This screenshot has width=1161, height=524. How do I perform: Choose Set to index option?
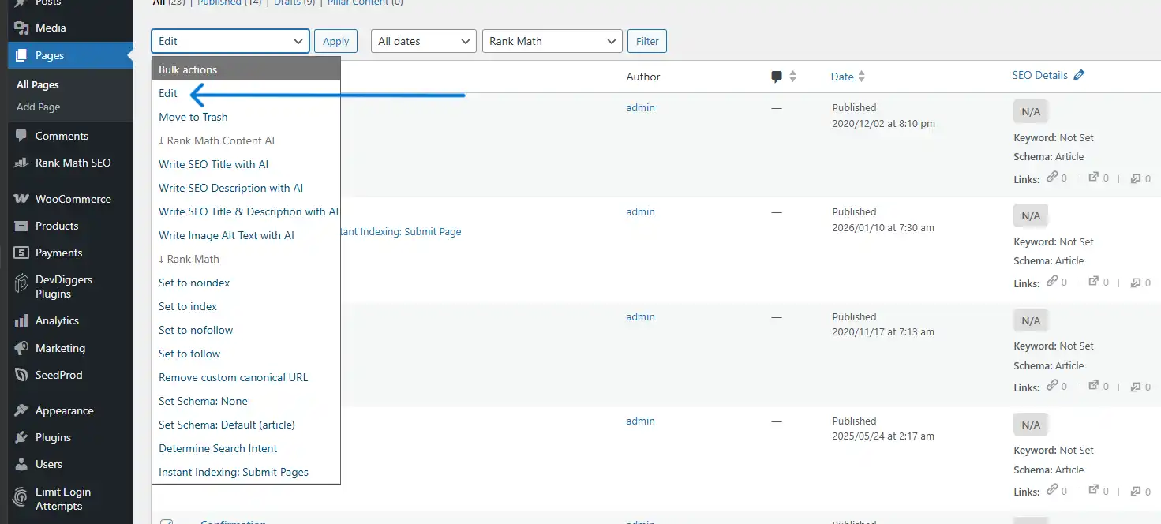coord(246,306)
